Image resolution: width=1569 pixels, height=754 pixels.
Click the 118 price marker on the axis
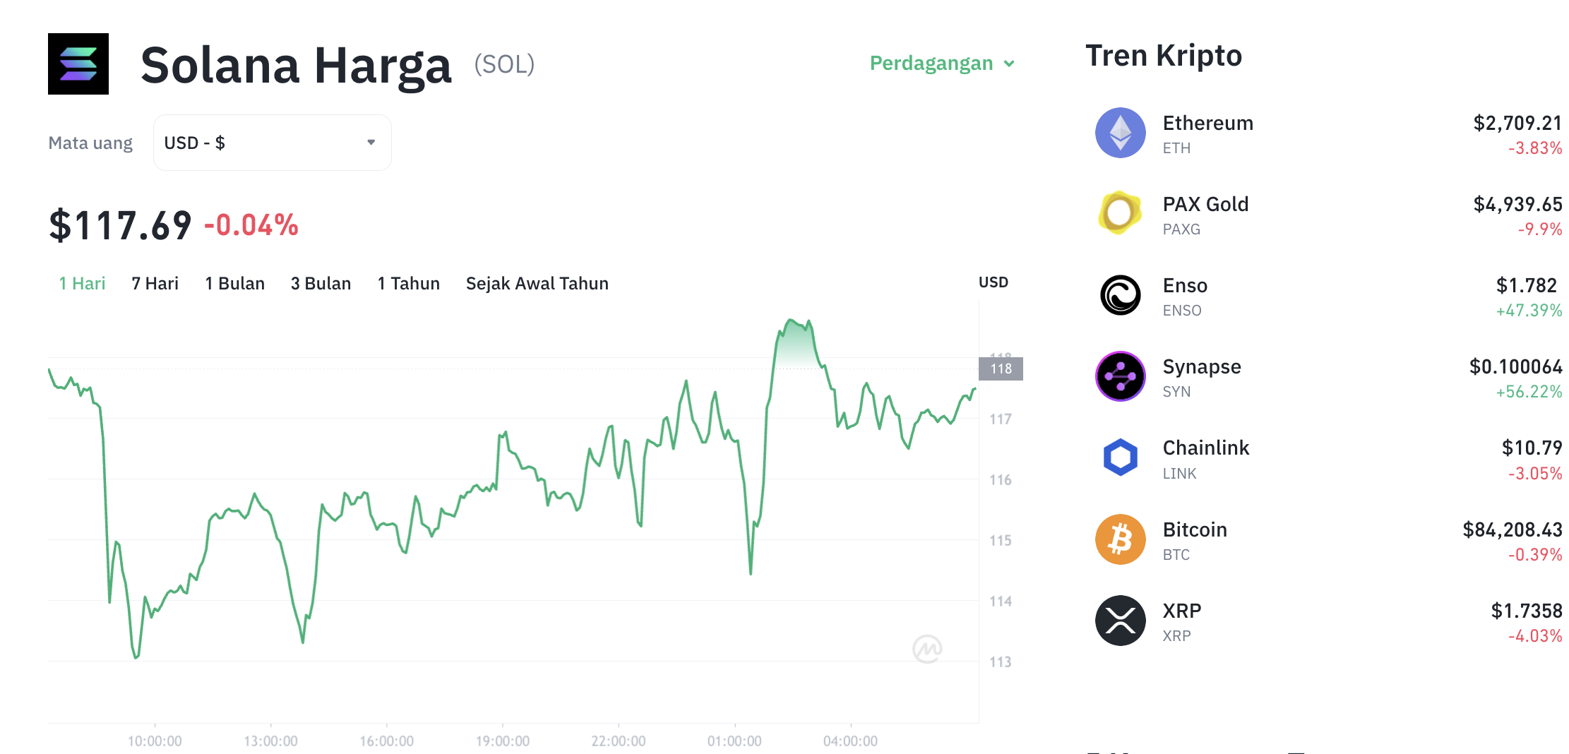[1001, 368]
